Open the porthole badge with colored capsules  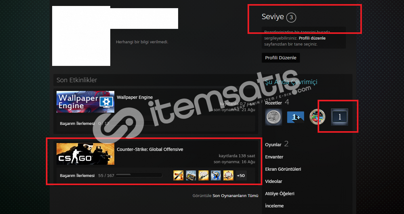pyautogui.click(x=318, y=117)
